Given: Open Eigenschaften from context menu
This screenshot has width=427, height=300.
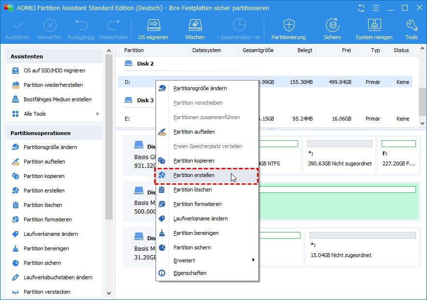Looking at the screenshot, I should point(207,273).
